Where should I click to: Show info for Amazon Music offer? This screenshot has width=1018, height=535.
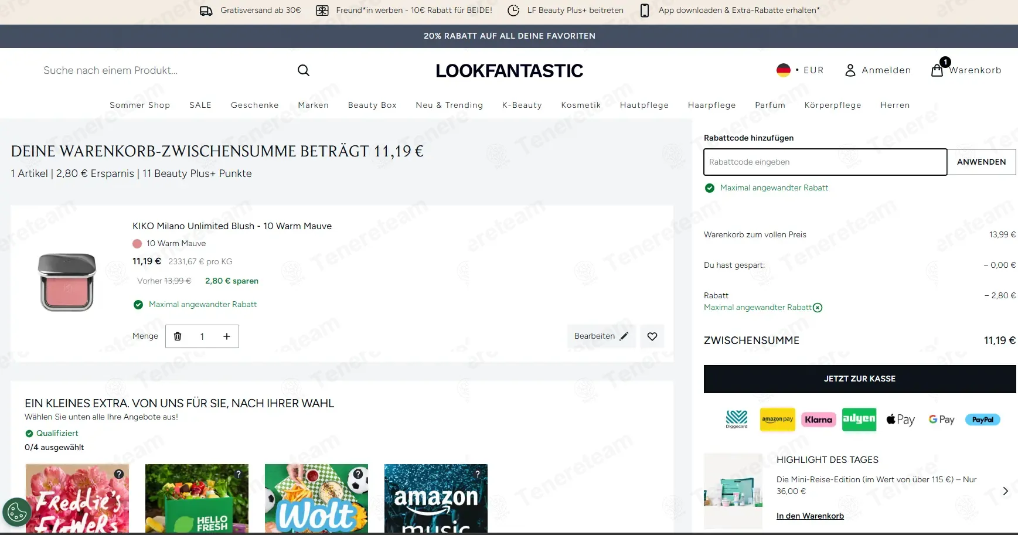pos(478,474)
